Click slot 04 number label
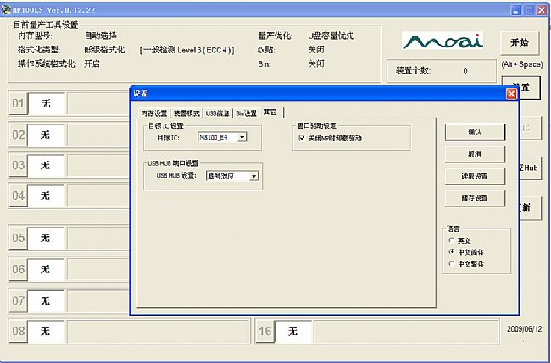The height and width of the screenshot is (363, 551). 19,195
